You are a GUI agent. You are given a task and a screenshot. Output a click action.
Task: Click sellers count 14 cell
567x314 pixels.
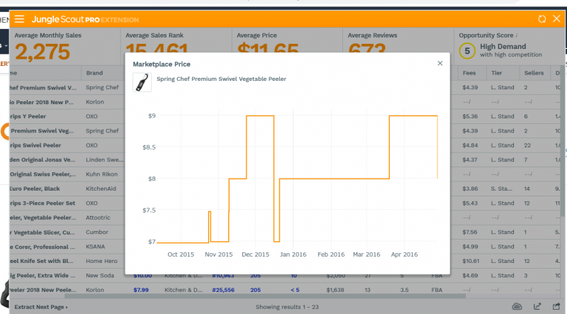(x=527, y=189)
